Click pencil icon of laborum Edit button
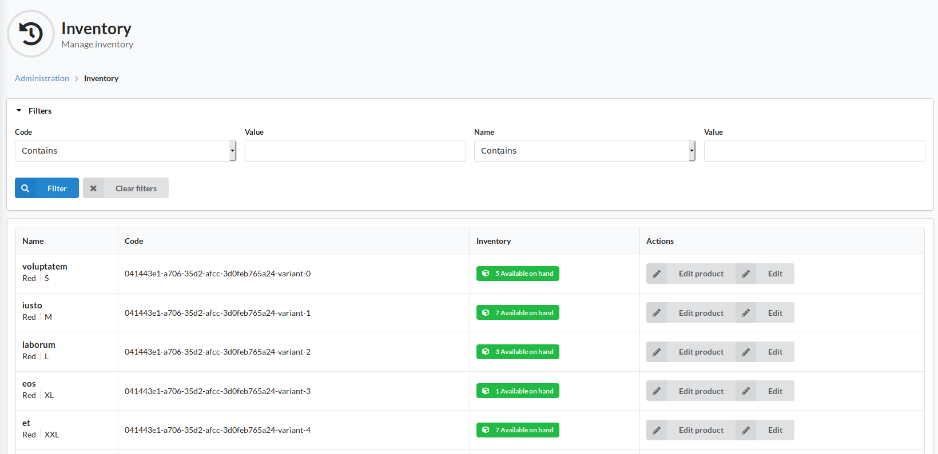This screenshot has height=454, width=938. coord(746,352)
